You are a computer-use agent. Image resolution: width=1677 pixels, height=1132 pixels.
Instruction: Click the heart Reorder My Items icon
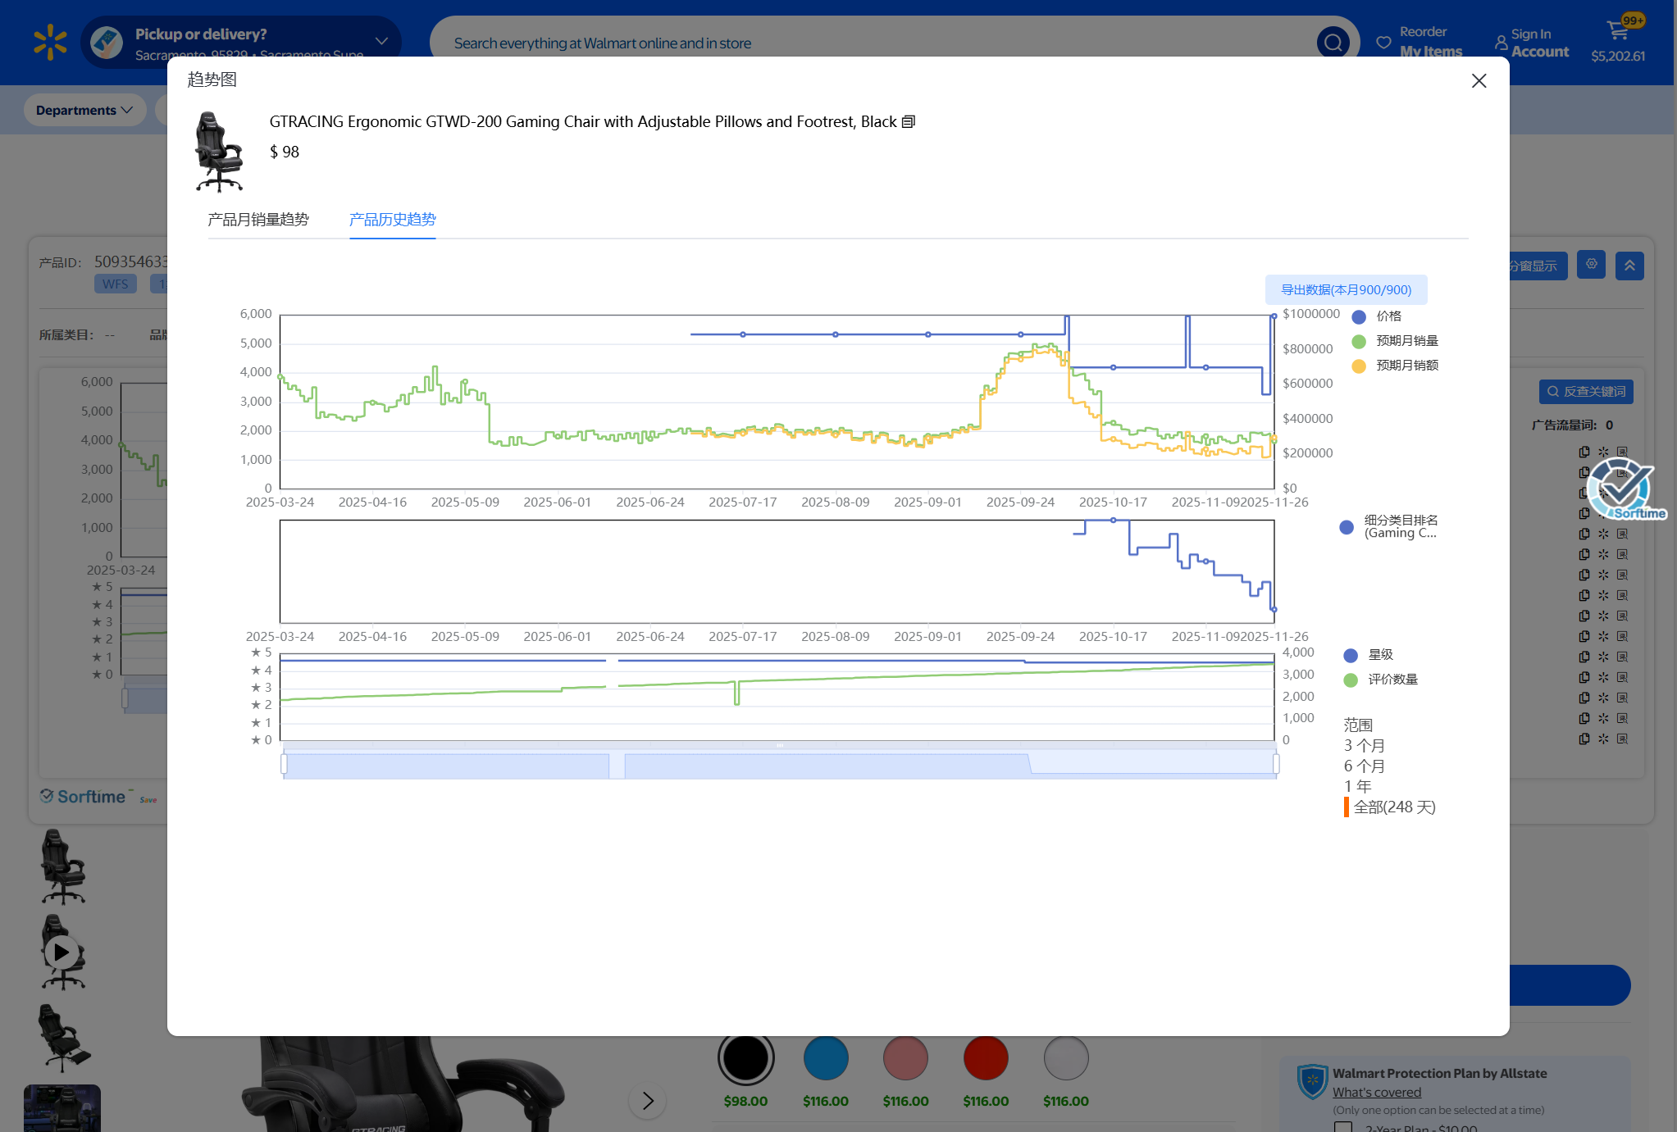pos(1384,43)
